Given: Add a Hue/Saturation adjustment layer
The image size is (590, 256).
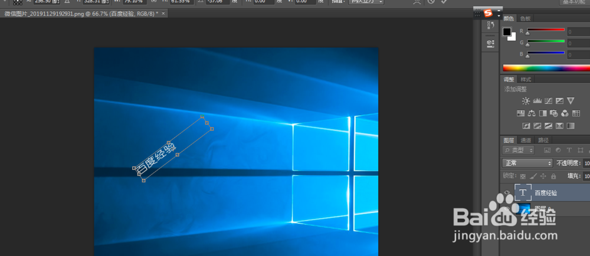Looking at the screenshot, I should (x=520, y=113).
